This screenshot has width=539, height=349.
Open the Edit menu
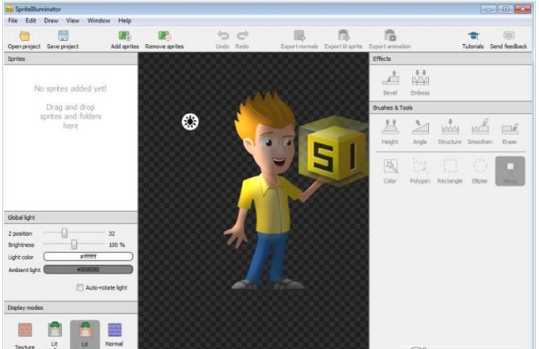[x=31, y=21]
